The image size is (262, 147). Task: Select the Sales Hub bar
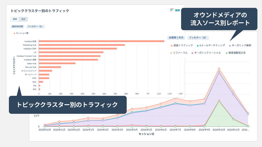(57, 63)
